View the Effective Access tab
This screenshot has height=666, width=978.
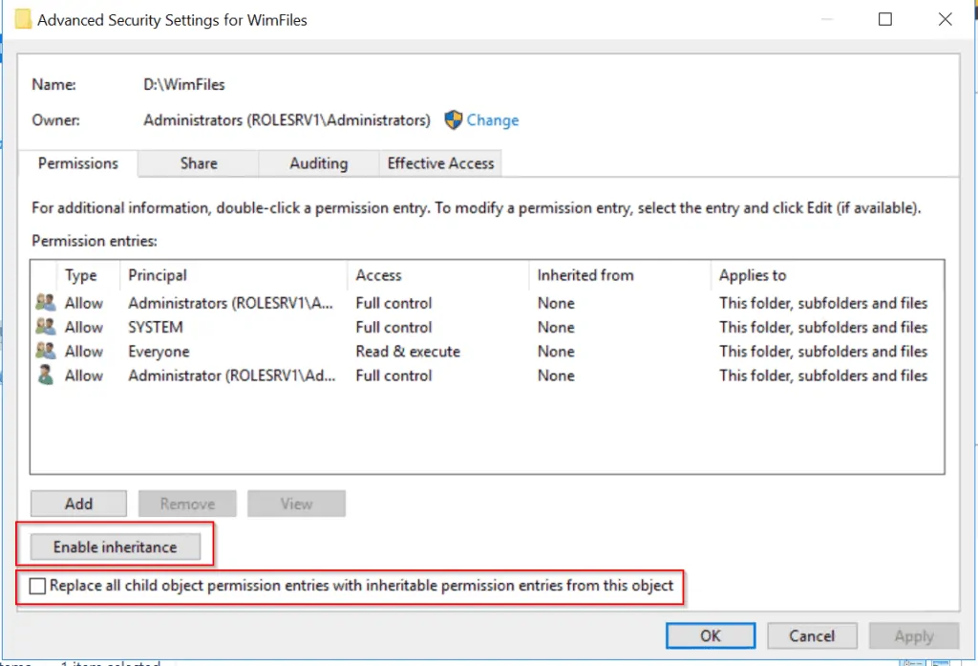(439, 163)
